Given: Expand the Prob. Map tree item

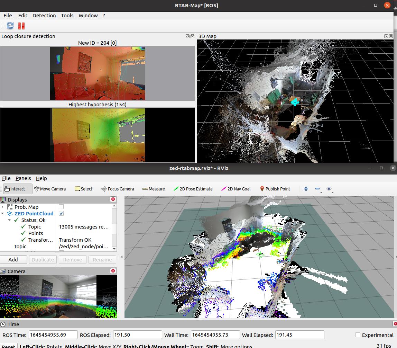Looking at the screenshot, I should [x=3, y=207].
